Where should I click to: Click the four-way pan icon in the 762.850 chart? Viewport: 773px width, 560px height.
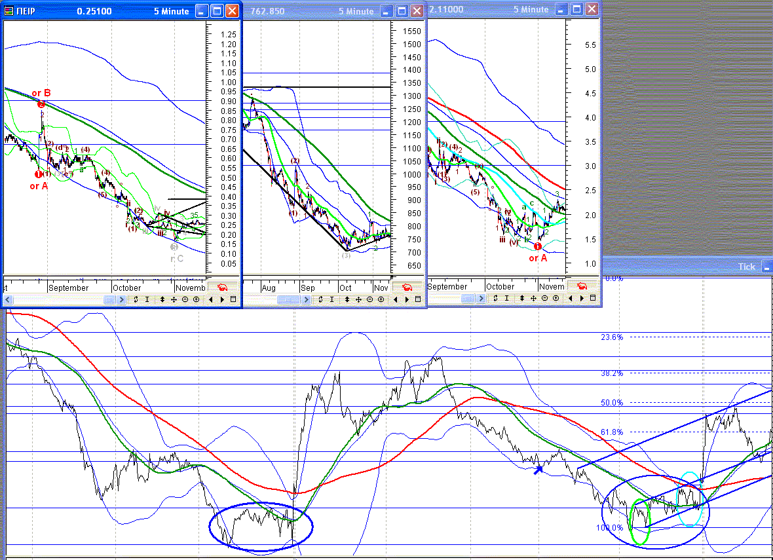(x=358, y=299)
